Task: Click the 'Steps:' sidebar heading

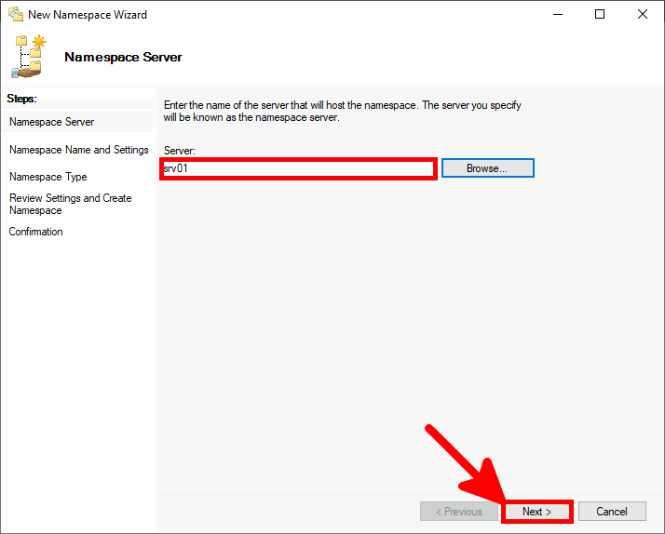Action: (22, 99)
